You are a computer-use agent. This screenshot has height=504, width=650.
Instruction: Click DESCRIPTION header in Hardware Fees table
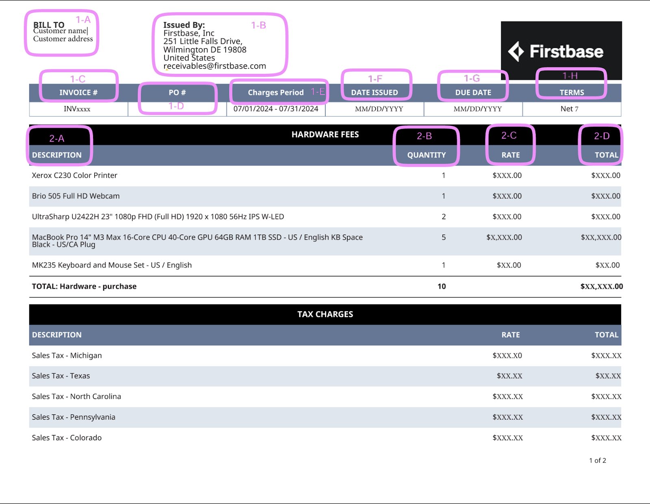coord(57,155)
